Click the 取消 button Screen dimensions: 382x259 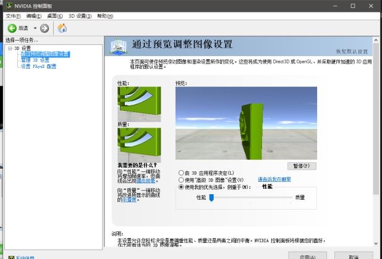pos(354,256)
